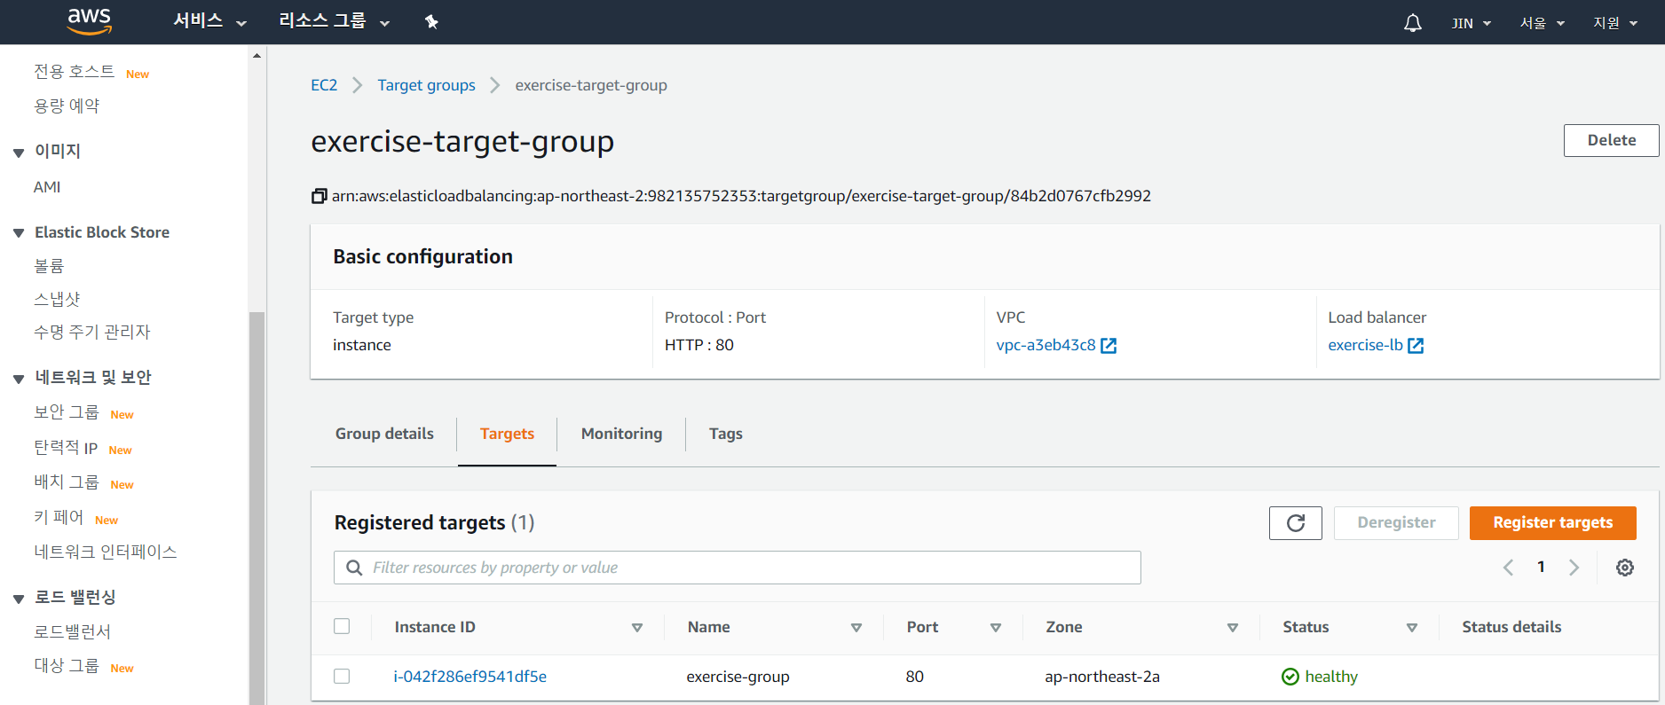Open the 서비스 dropdown menu
The width and height of the screenshot is (1665, 705).
click(209, 21)
